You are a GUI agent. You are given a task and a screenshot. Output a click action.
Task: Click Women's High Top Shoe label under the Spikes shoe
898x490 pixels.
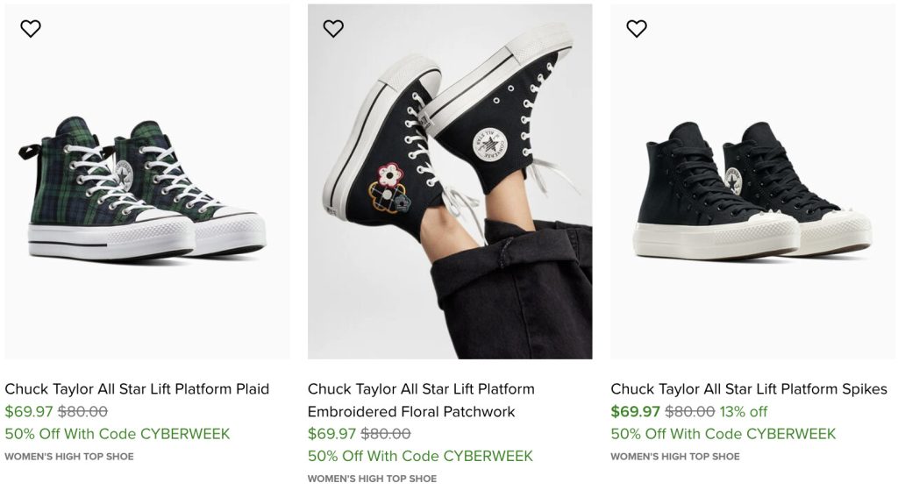pos(675,457)
